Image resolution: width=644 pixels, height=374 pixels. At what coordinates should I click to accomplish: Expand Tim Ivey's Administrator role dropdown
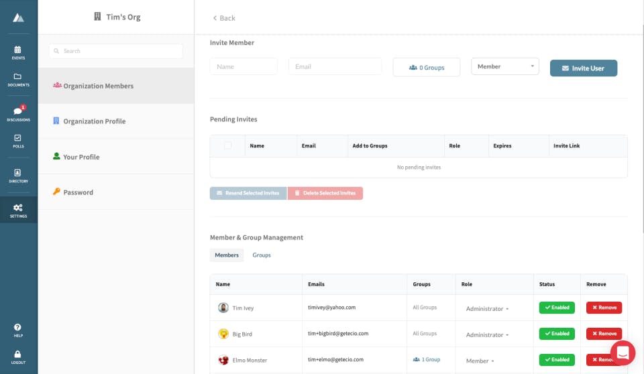[x=487, y=309]
